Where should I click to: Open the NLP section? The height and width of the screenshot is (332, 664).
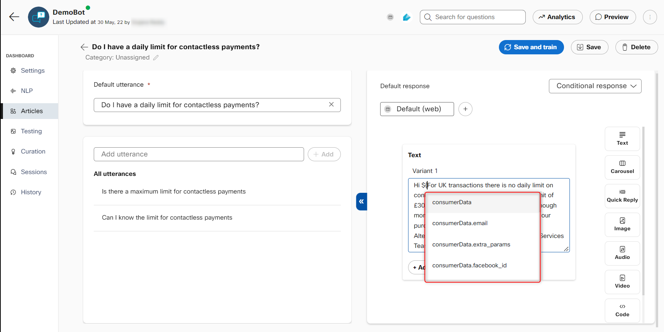point(29,91)
